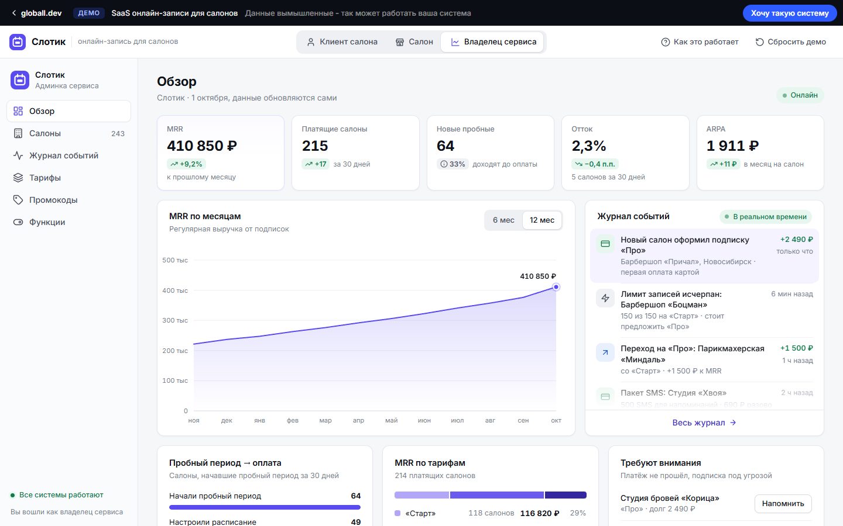843x526 pixels.
Task: Click the question mark icon by Как это работает
Action: (665, 42)
